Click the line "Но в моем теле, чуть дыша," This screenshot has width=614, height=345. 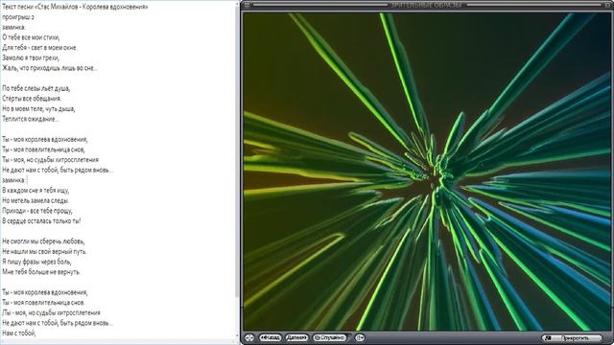pos(38,108)
